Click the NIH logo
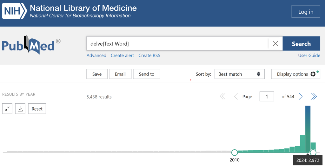This screenshot has height=168, width=325. click(15, 12)
